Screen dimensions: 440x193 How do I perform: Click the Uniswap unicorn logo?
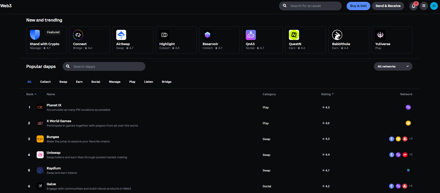tap(40, 155)
